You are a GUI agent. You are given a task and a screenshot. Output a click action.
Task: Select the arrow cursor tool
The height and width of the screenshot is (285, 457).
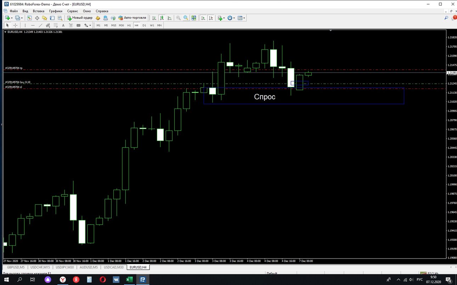tap(7, 25)
